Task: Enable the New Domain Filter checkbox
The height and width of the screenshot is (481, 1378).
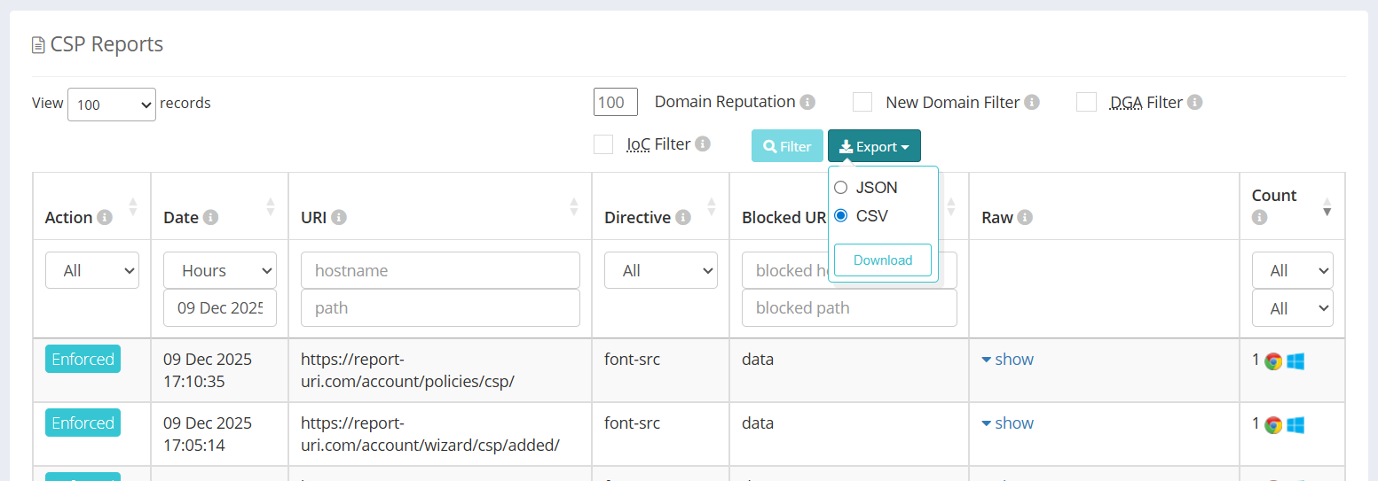Action: 862,102
